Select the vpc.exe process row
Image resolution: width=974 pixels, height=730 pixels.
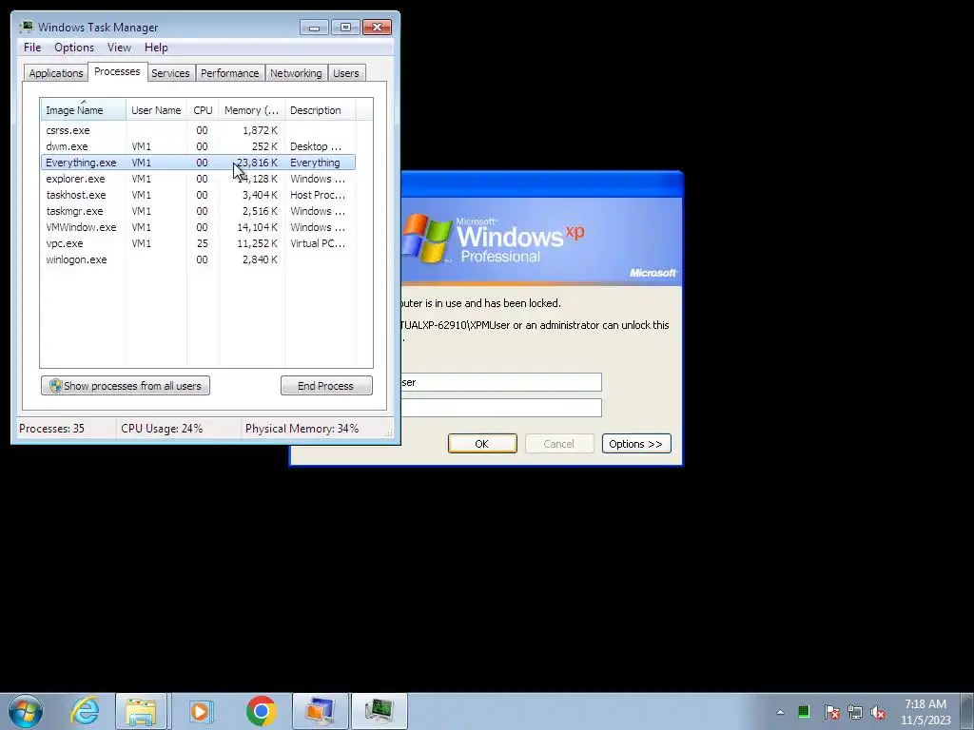[x=198, y=243]
